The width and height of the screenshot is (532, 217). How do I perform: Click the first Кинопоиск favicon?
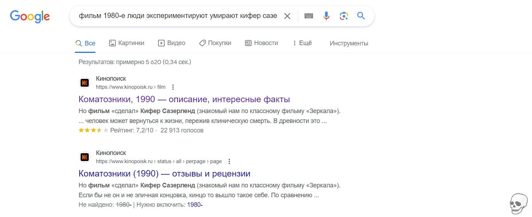(x=85, y=83)
